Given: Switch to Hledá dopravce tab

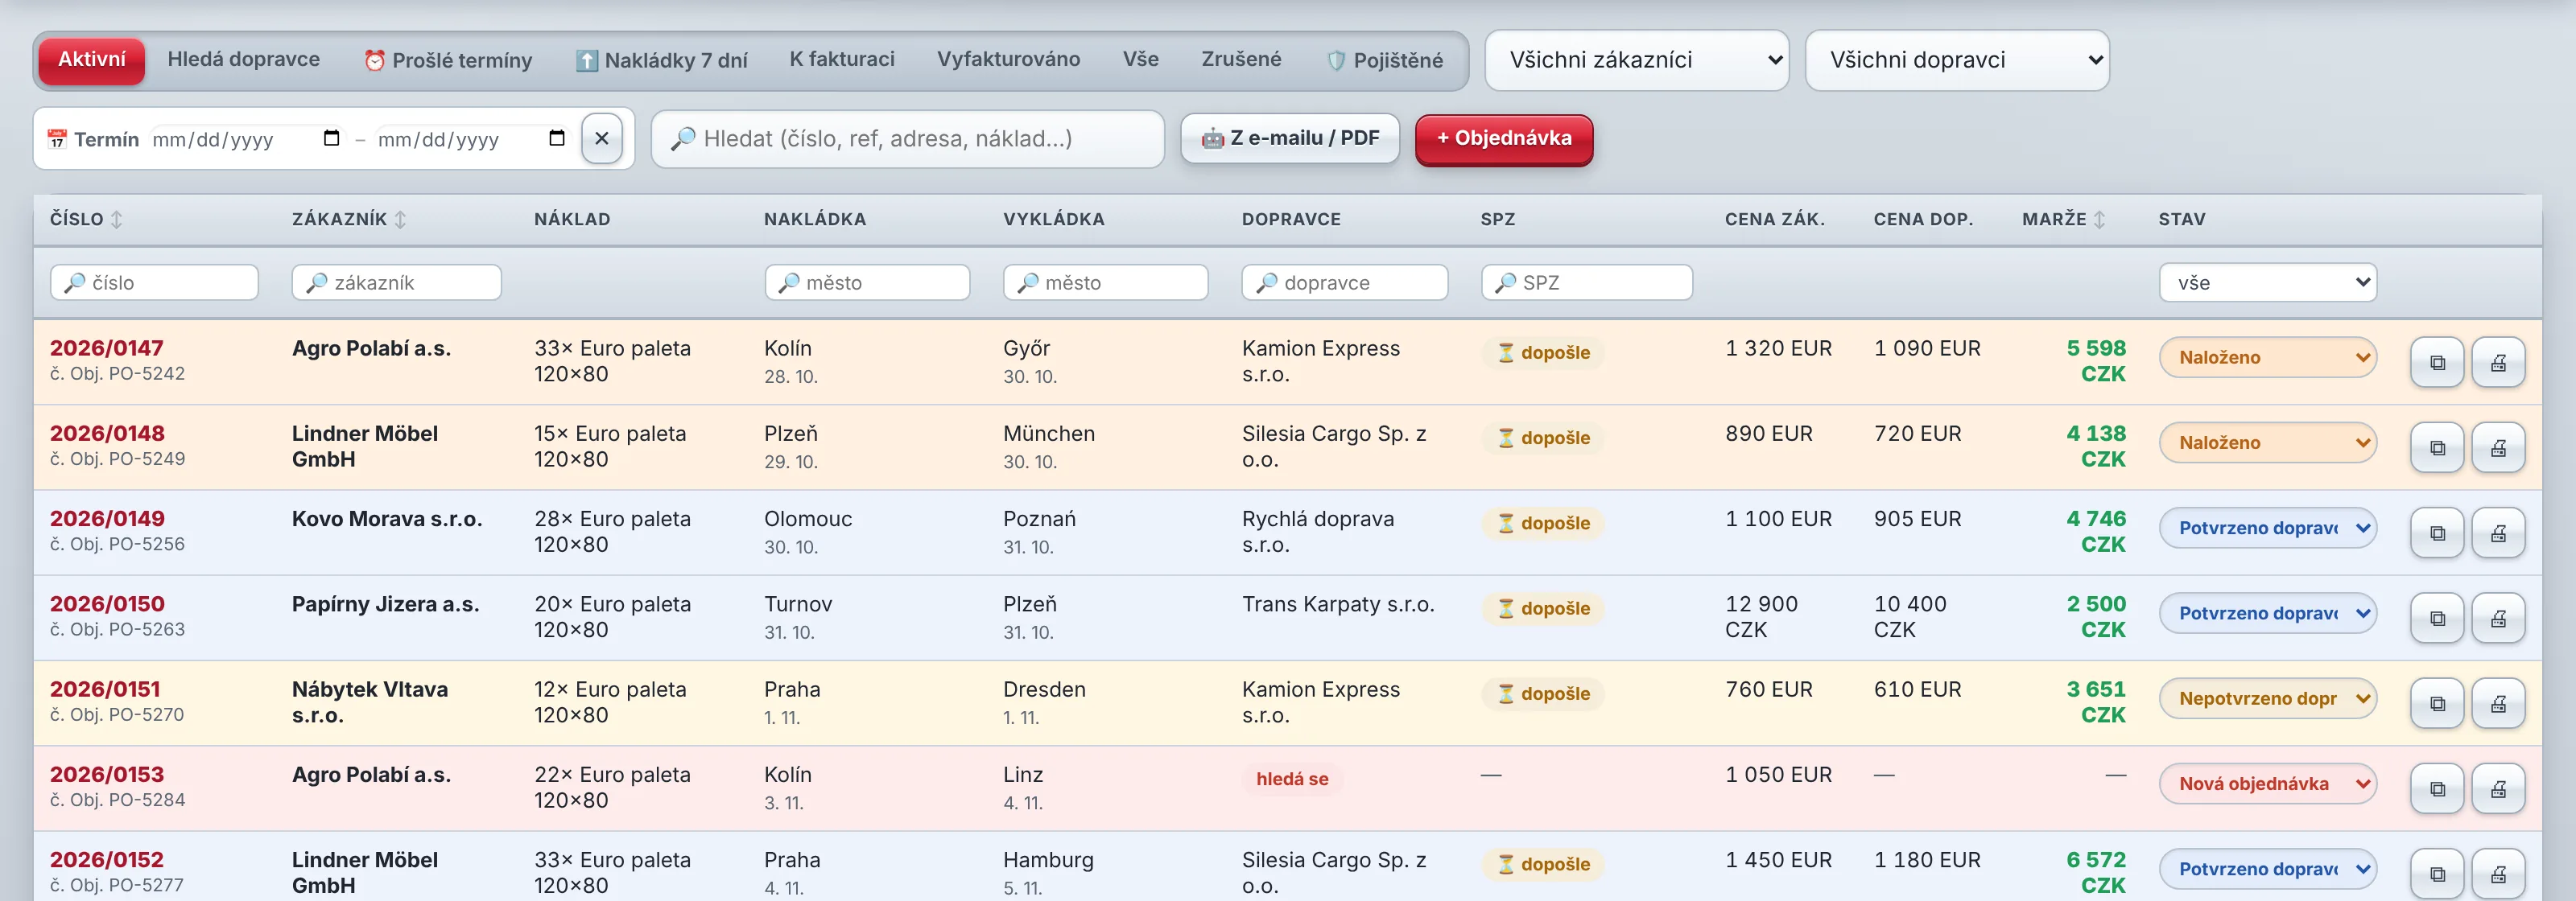Looking at the screenshot, I should coord(243,60).
